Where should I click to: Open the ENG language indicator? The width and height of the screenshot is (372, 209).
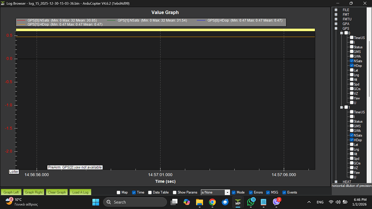pyautogui.click(x=320, y=202)
